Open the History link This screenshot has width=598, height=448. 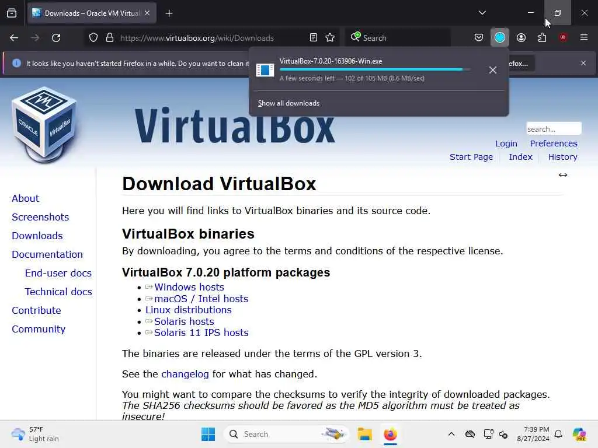click(563, 157)
